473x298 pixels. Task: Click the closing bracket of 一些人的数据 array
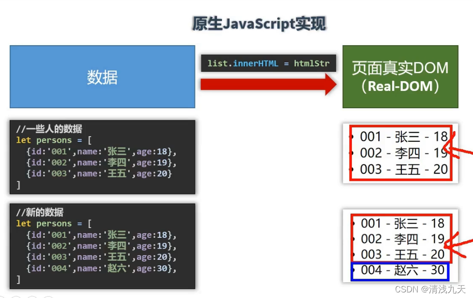18,185
